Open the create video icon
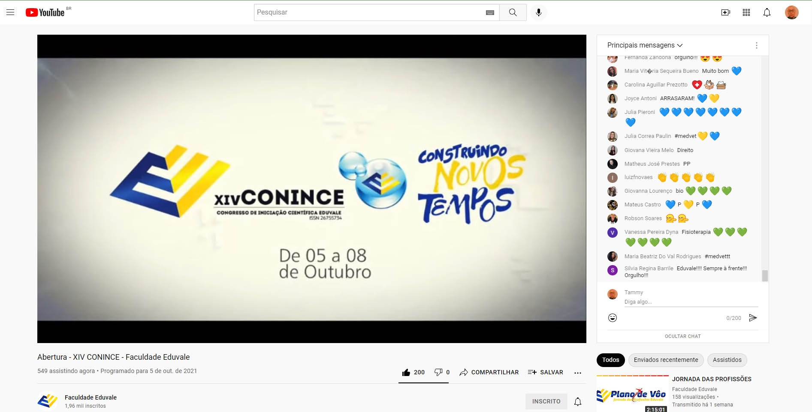Image resolution: width=812 pixels, height=412 pixels. coord(726,12)
